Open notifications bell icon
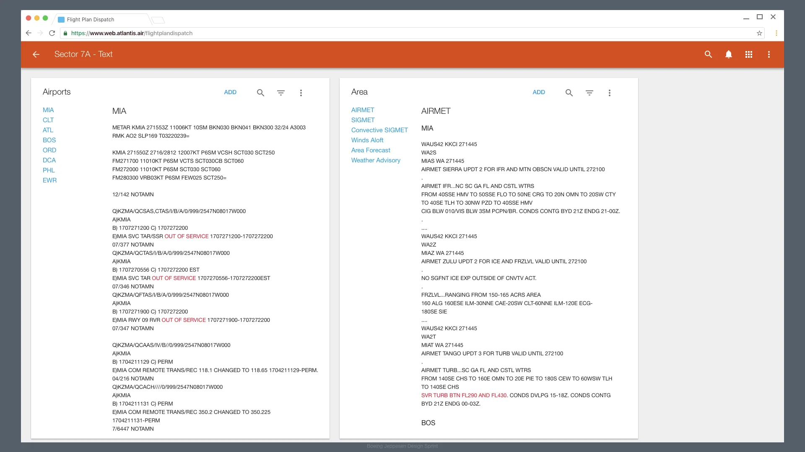805x452 pixels. [729, 54]
